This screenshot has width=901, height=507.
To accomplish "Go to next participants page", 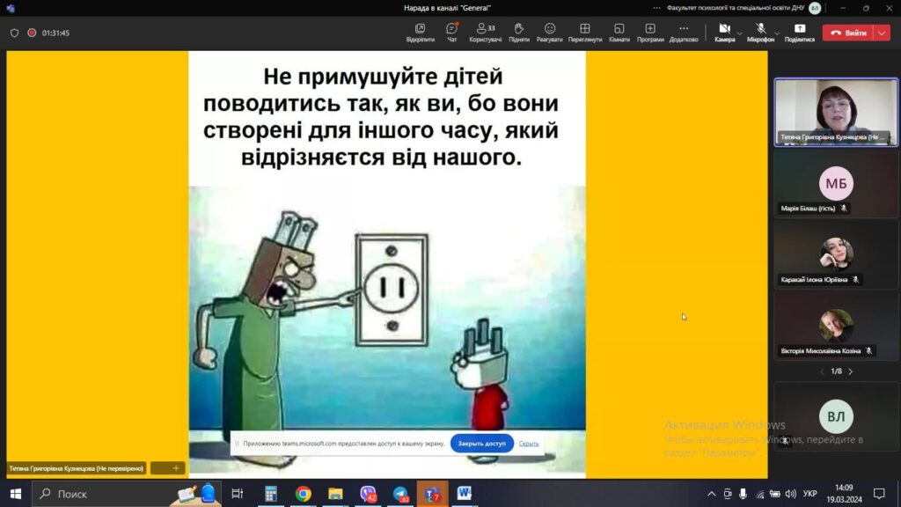I will 851,371.
